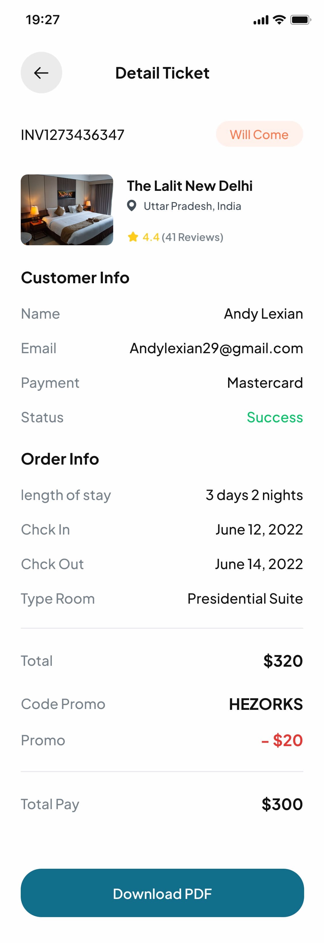Tap the June 12, 2022 check-in date
This screenshot has width=324, height=943.
pos(259,529)
